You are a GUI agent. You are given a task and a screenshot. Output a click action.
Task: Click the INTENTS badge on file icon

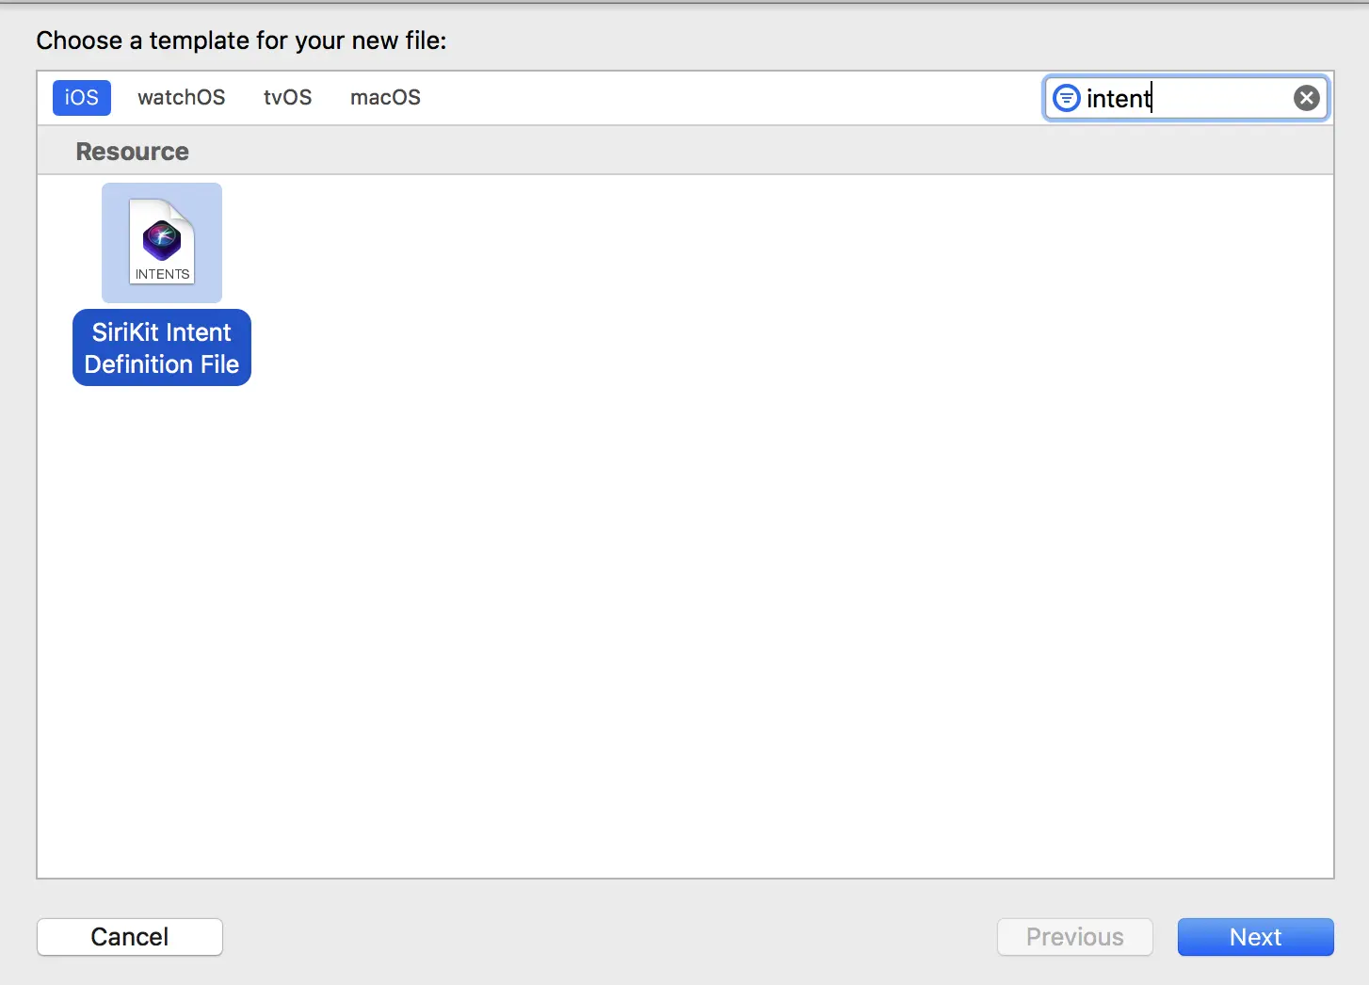(x=162, y=274)
